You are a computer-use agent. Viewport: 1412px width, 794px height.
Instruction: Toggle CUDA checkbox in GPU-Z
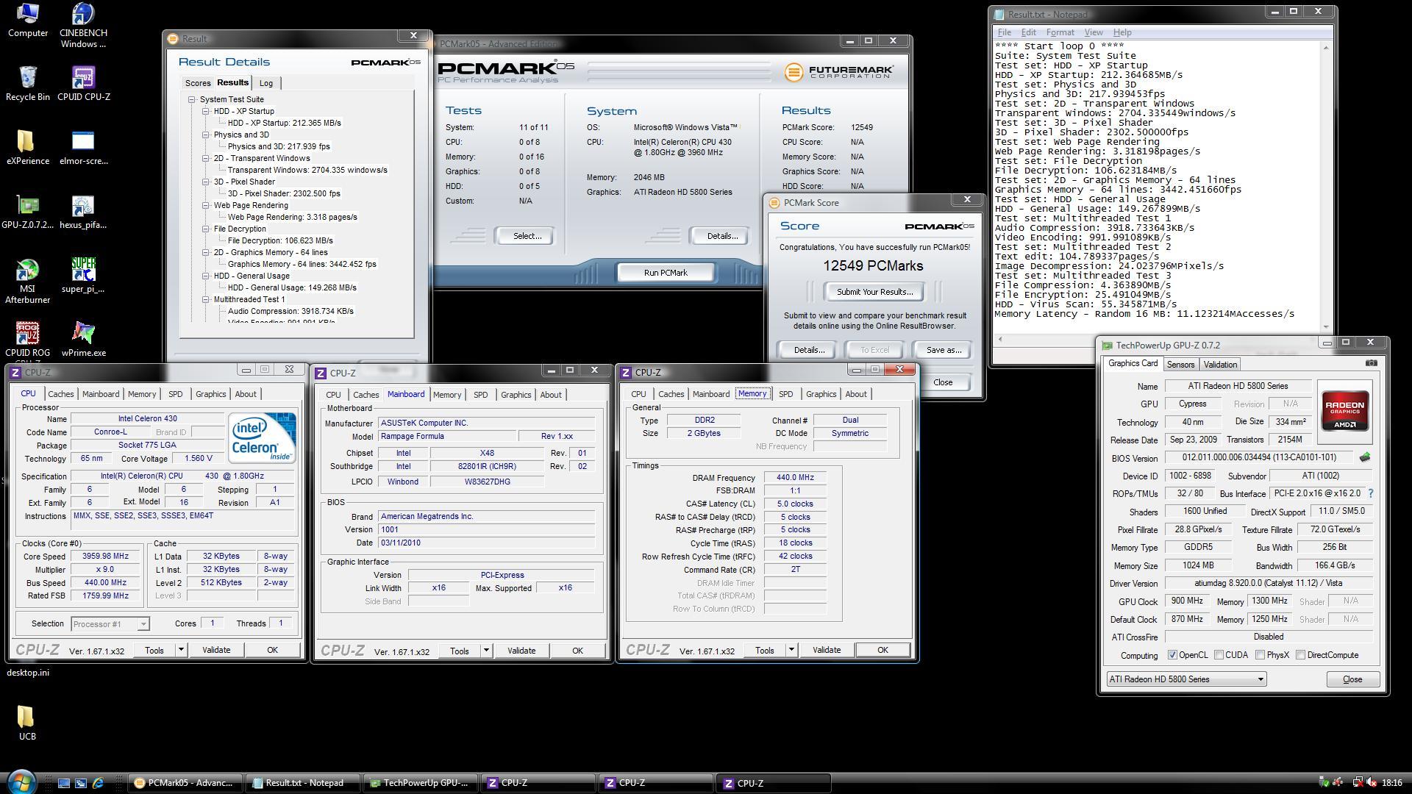point(1219,655)
